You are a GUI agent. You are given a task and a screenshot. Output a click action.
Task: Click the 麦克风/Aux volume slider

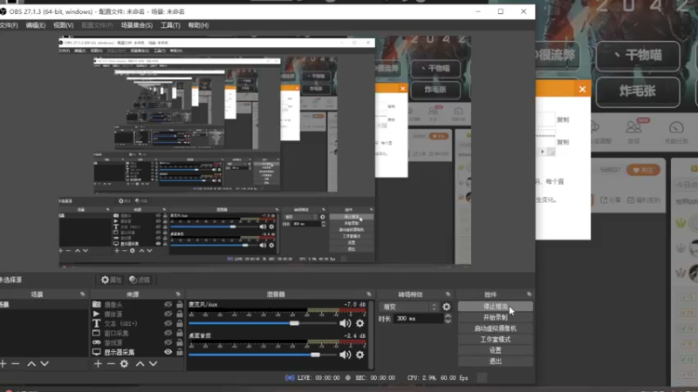click(x=263, y=323)
